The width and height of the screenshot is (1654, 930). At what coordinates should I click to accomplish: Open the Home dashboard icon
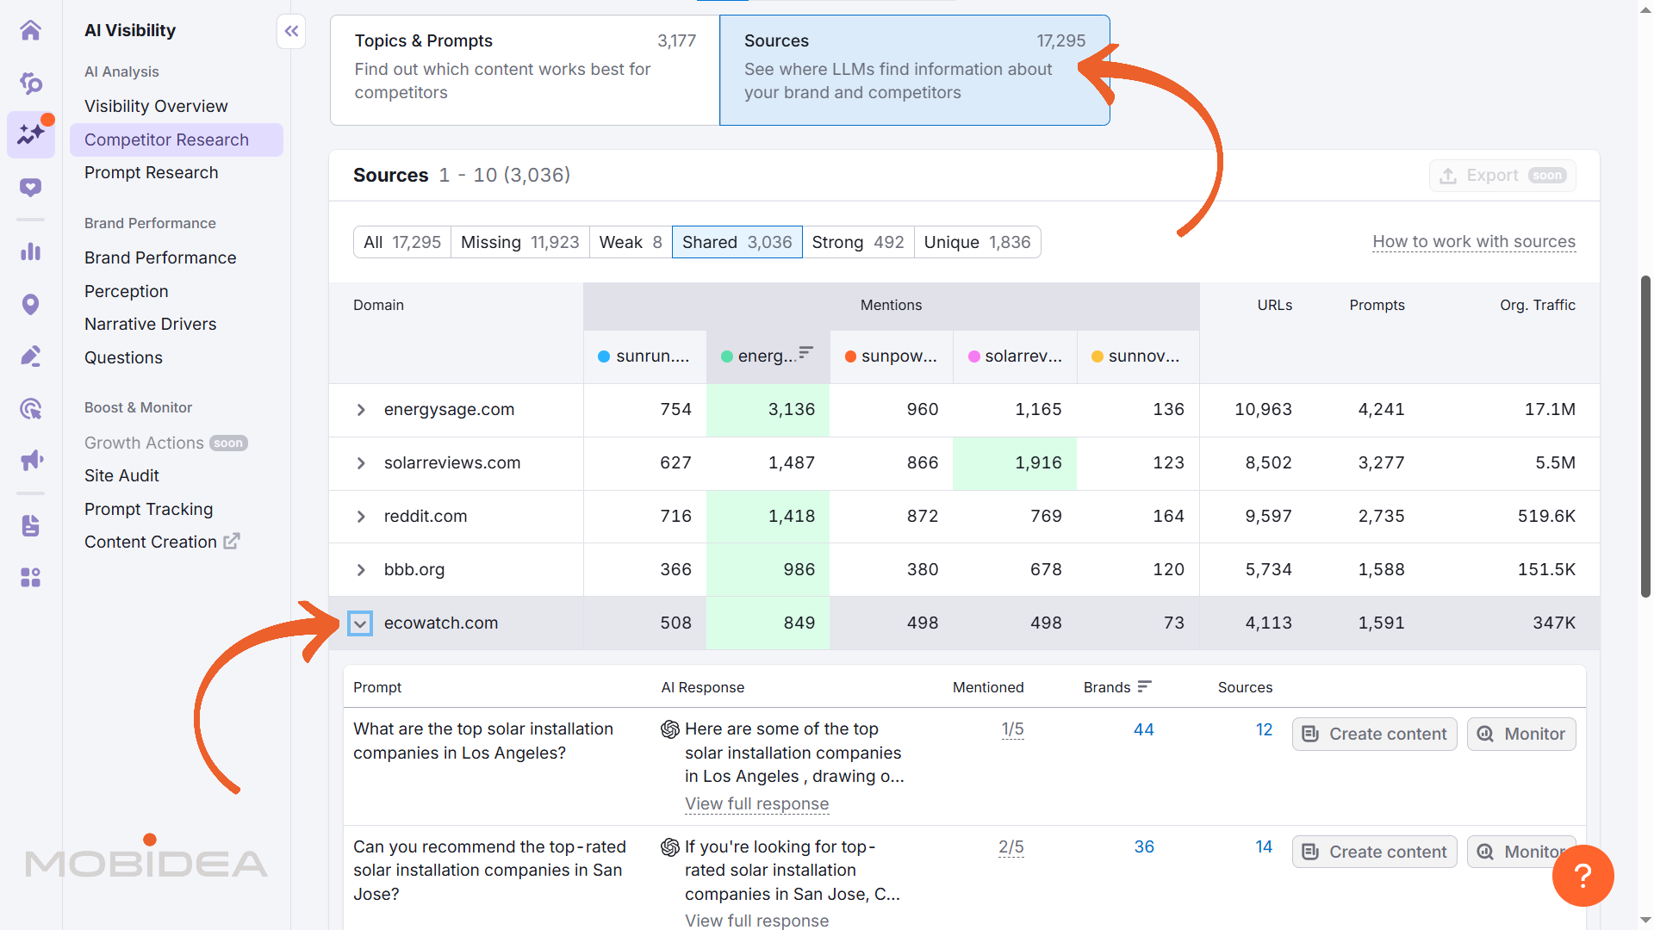coord(31,30)
